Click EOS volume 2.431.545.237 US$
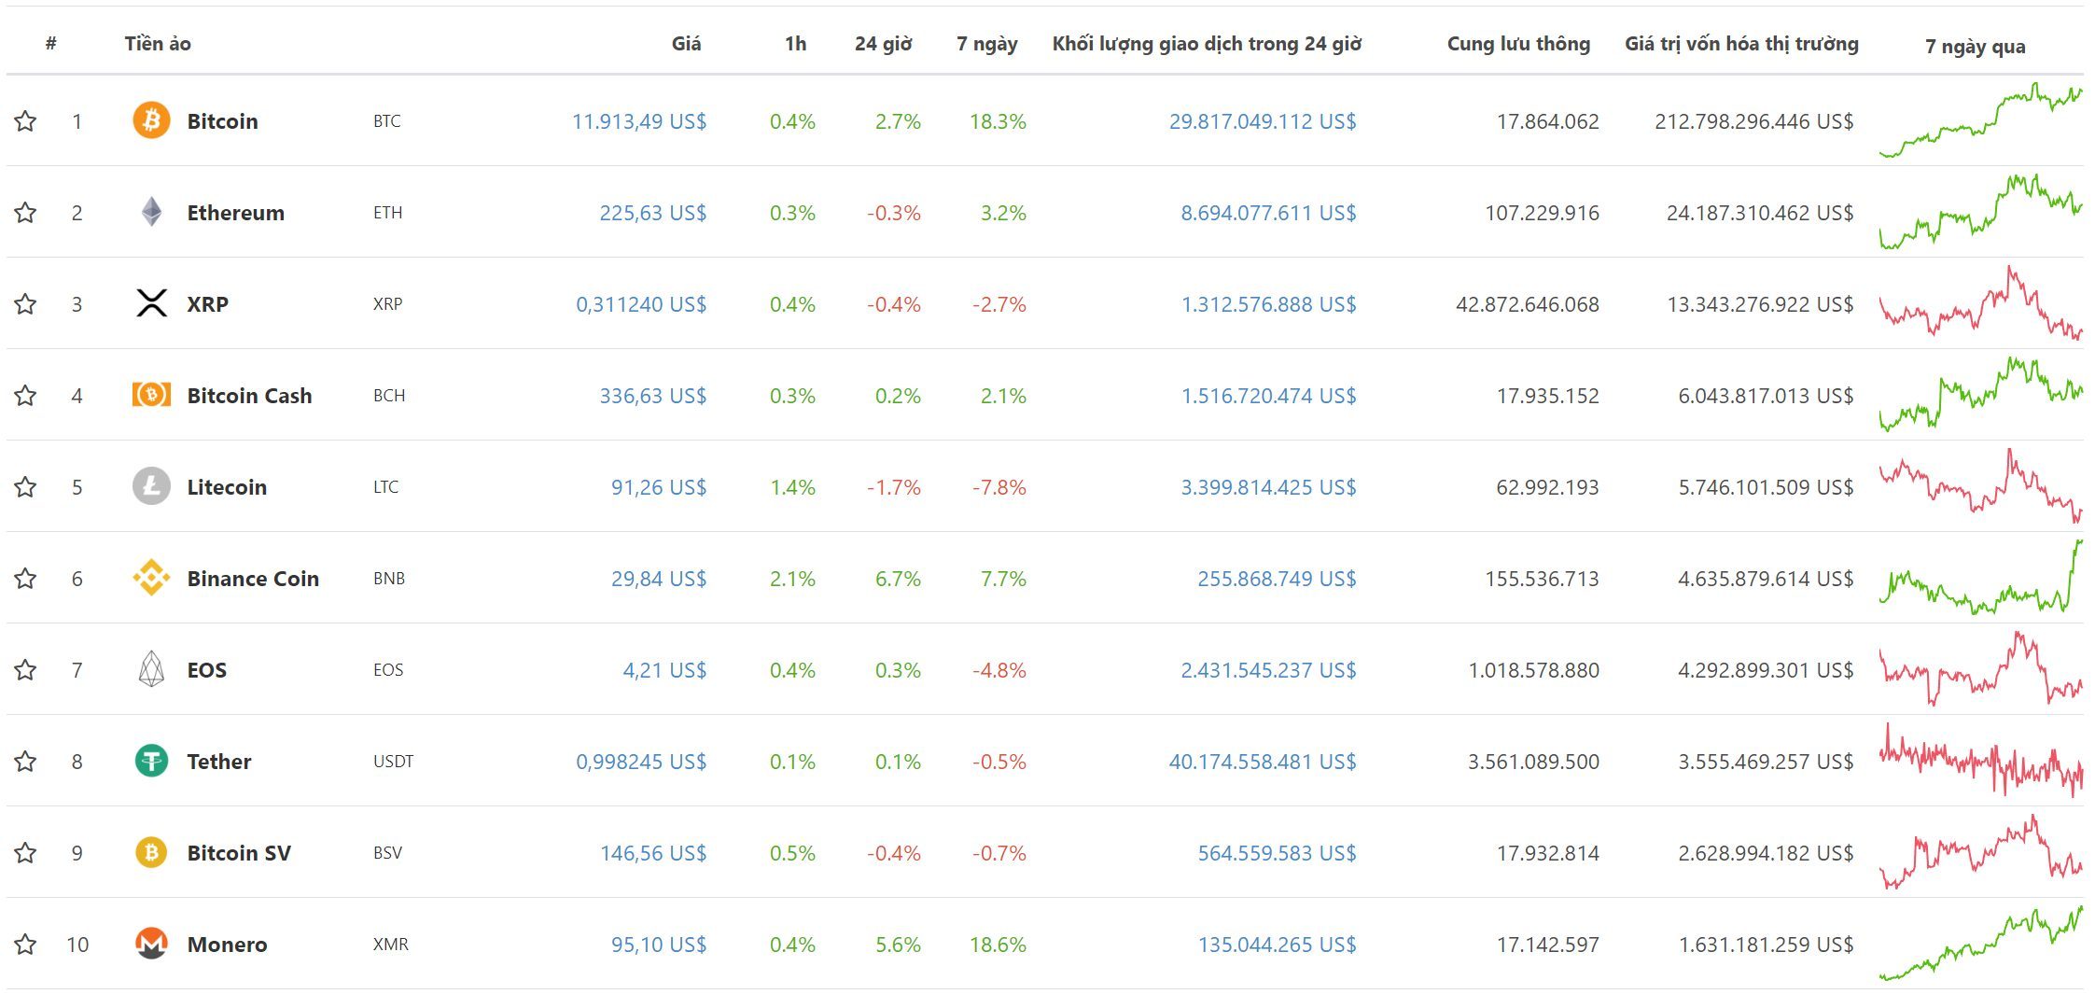Image resolution: width=2095 pixels, height=994 pixels. click(1269, 669)
